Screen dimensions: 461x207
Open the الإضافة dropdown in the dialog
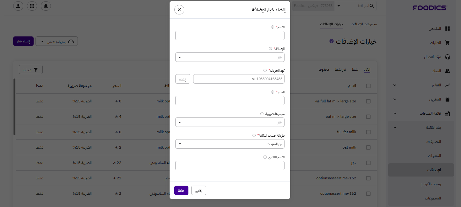[230, 57]
